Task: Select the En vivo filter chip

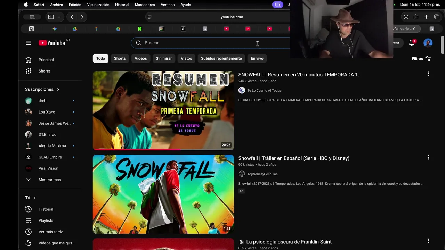Action: click(257, 58)
